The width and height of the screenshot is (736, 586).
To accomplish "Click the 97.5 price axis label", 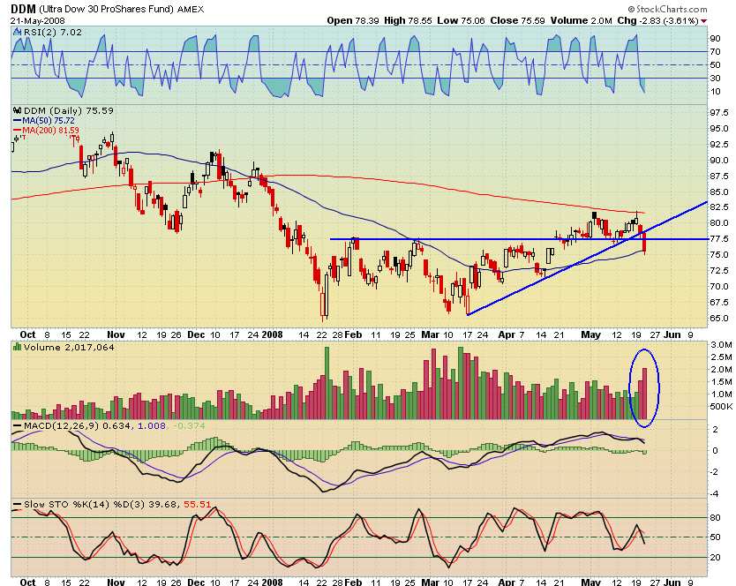I will click(719, 113).
